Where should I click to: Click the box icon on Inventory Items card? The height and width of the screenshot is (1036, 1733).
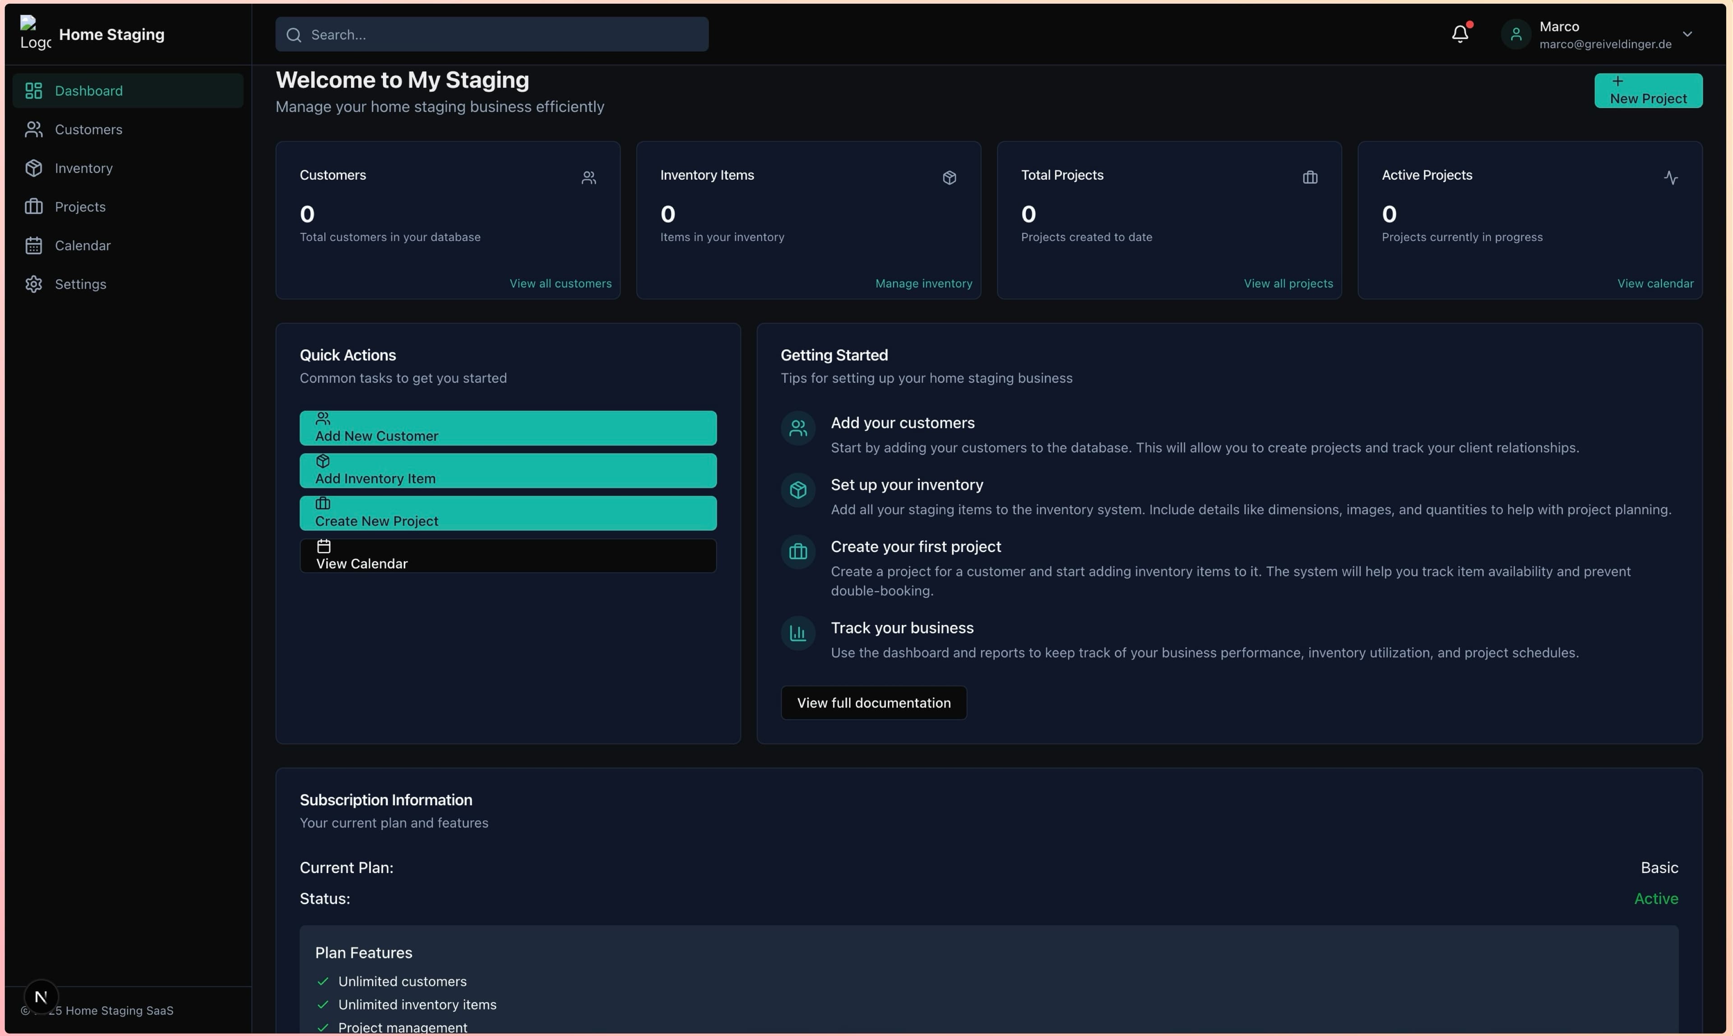point(949,177)
